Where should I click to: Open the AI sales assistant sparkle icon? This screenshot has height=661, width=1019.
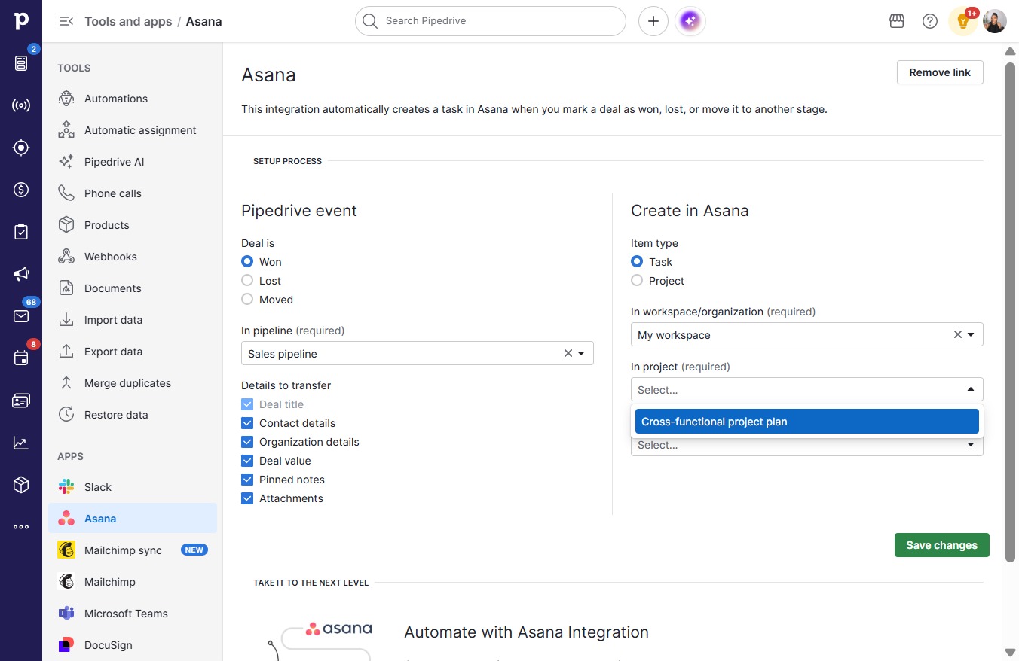[x=690, y=21]
